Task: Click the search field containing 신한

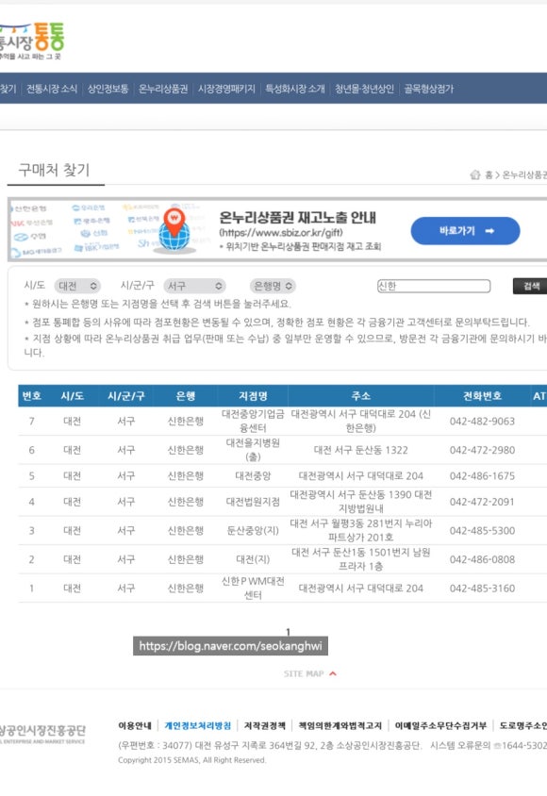Action: click(x=434, y=286)
